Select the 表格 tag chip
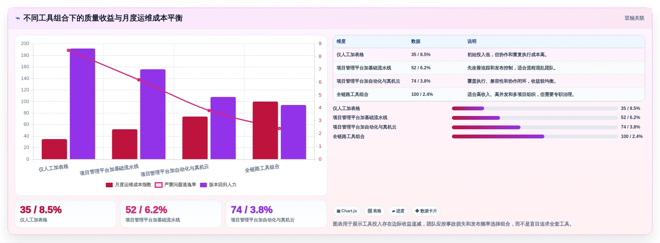Image resolution: width=660 pixels, height=243 pixels. [375, 211]
